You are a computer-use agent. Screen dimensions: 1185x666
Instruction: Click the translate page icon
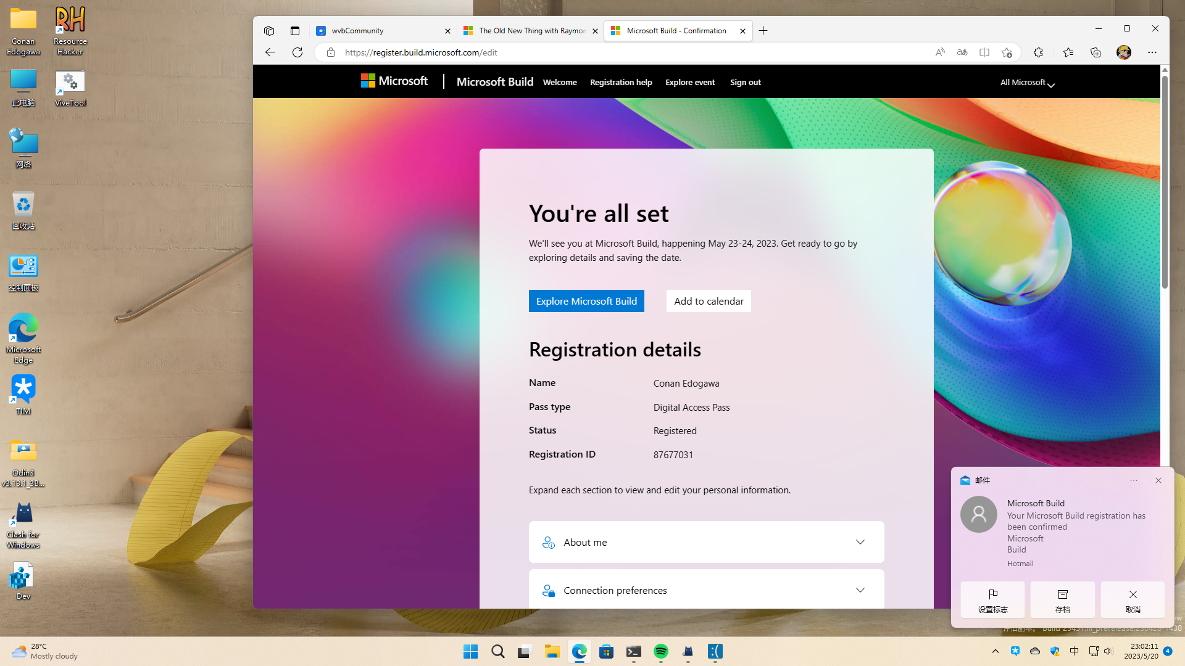pyautogui.click(x=962, y=52)
